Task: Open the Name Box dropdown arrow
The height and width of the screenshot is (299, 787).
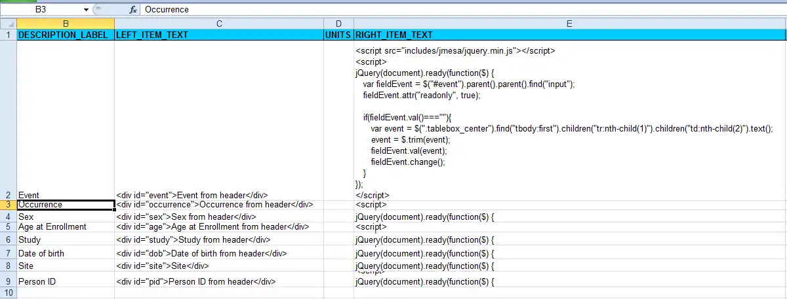Action: pos(86,10)
